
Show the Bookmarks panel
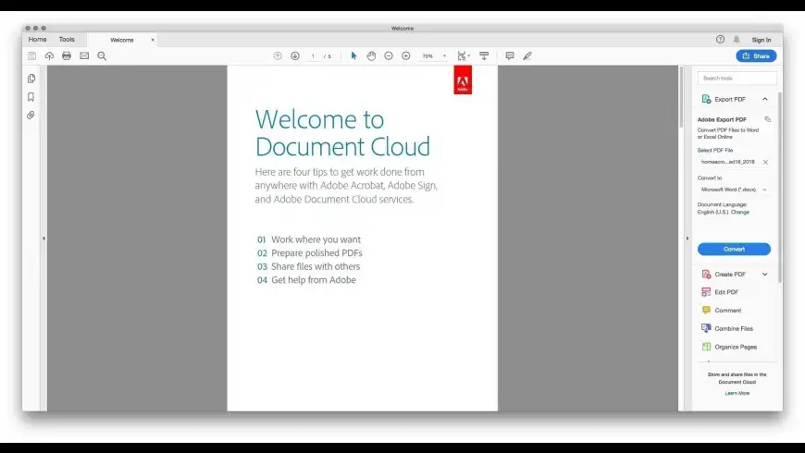click(31, 97)
